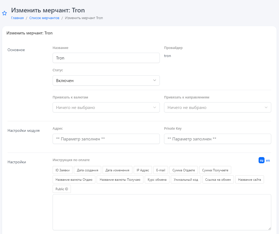Focus the Private Key input field

click(x=217, y=139)
